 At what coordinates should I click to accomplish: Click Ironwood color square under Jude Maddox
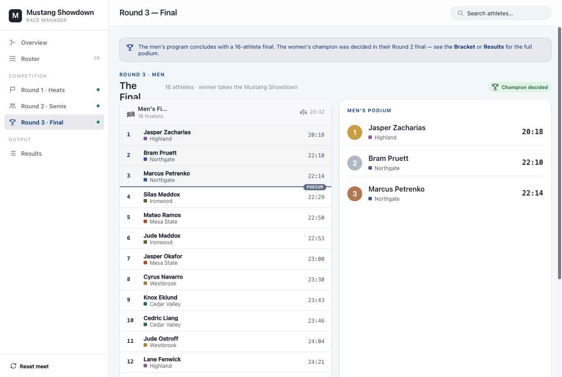145,242
